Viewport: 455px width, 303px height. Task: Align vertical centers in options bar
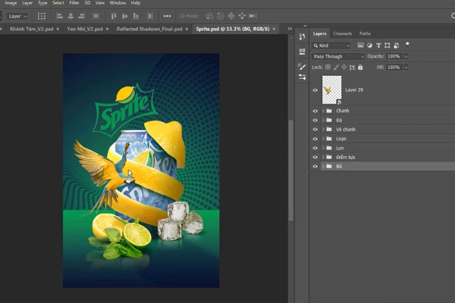(x=125, y=16)
